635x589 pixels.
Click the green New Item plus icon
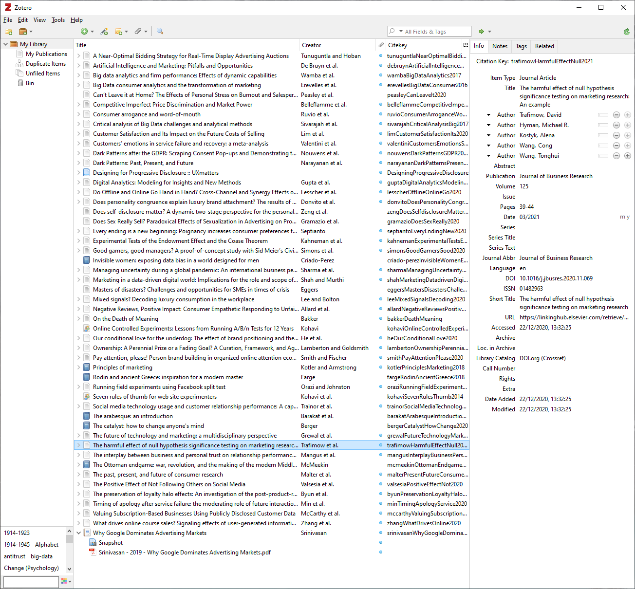pos(84,32)
